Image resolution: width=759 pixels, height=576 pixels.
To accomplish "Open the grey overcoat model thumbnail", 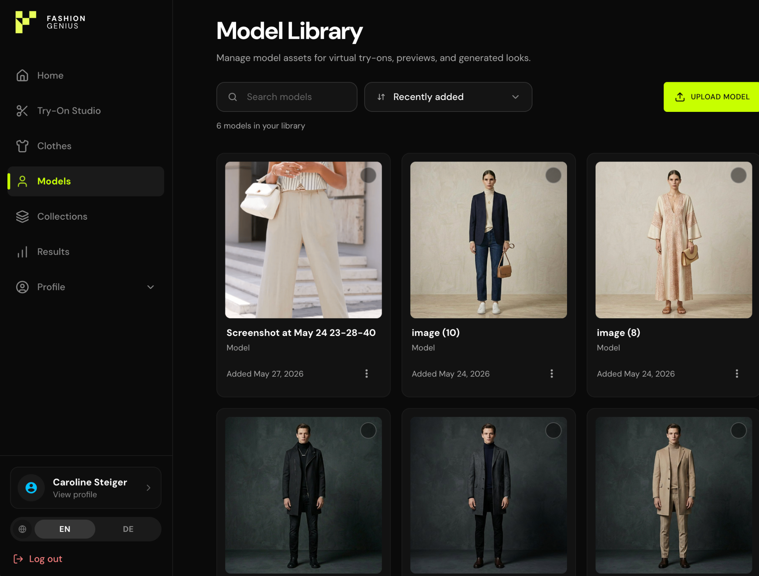I will [488, 495].
